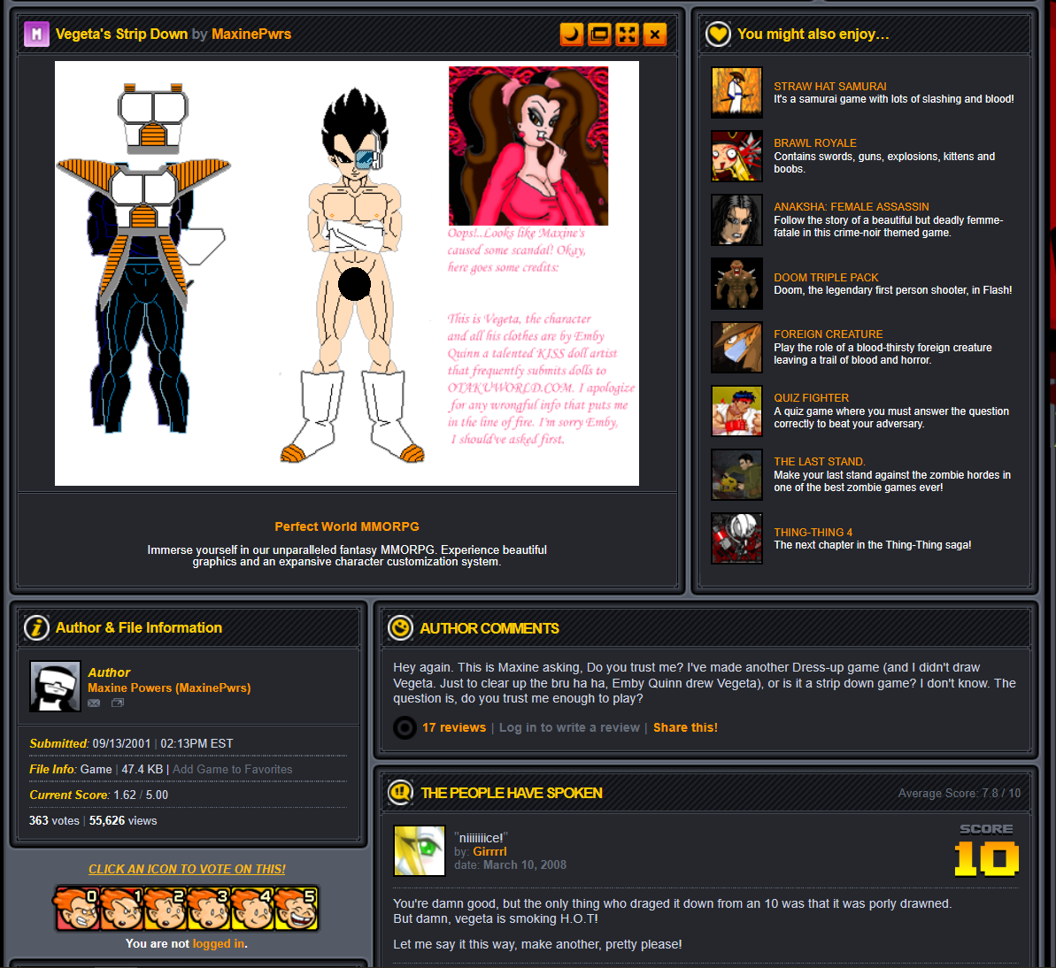Click the Average Score: 7.8 / 10 text
The image size is (1056, 968).
(x=959, y=793)
